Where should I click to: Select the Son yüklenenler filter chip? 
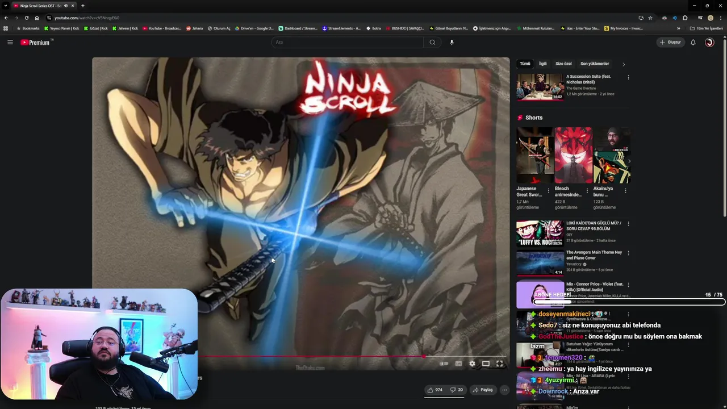pyautogui.click(x=595, y=64)
